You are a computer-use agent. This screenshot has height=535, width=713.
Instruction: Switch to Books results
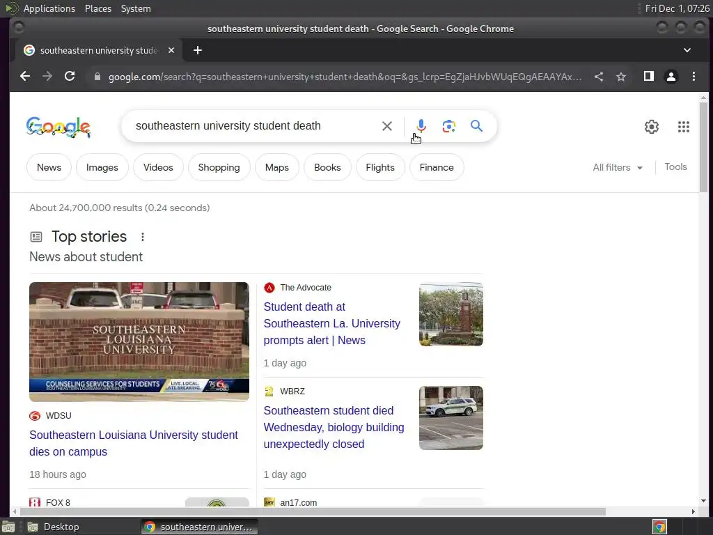(x=327, y=167)
